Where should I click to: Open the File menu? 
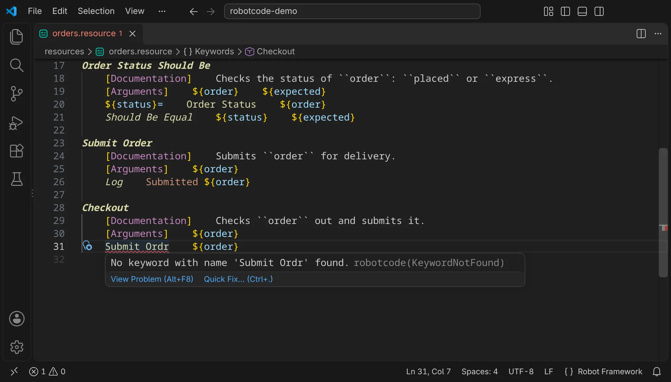[x=35, y=11]
